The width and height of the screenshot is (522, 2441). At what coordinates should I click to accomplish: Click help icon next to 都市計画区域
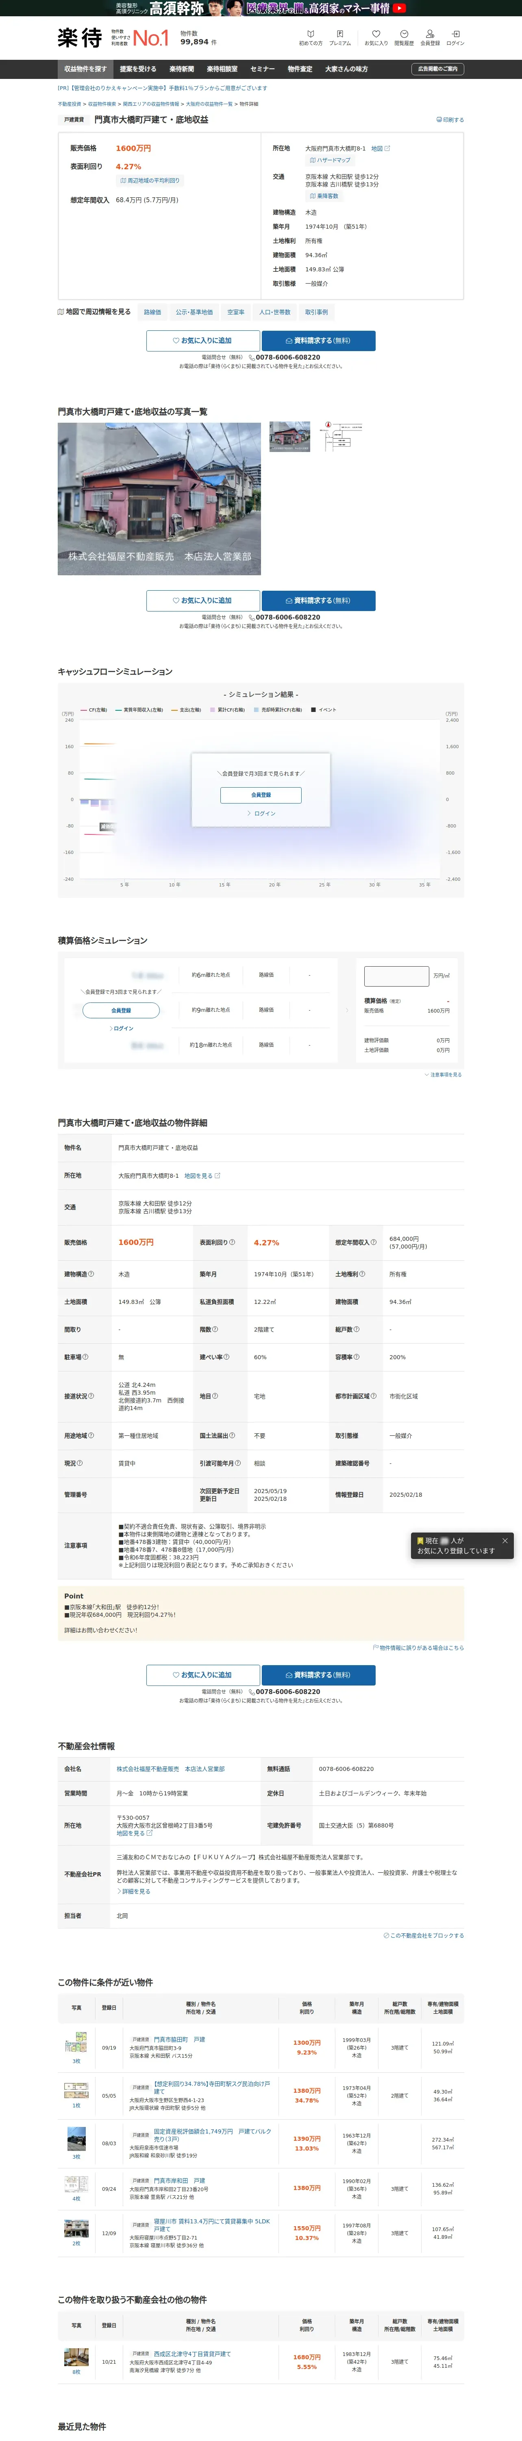click(373, 1396)
